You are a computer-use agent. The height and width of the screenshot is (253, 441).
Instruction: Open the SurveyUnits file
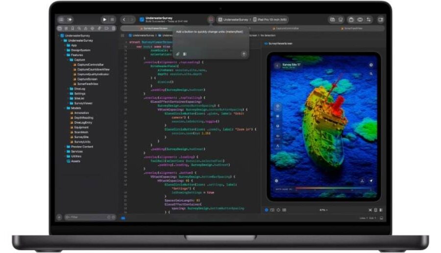point(80,142)
